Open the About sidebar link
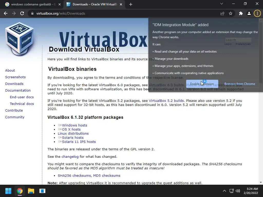The height and width of the screenshot is (197, 263). tap(10, 70)
